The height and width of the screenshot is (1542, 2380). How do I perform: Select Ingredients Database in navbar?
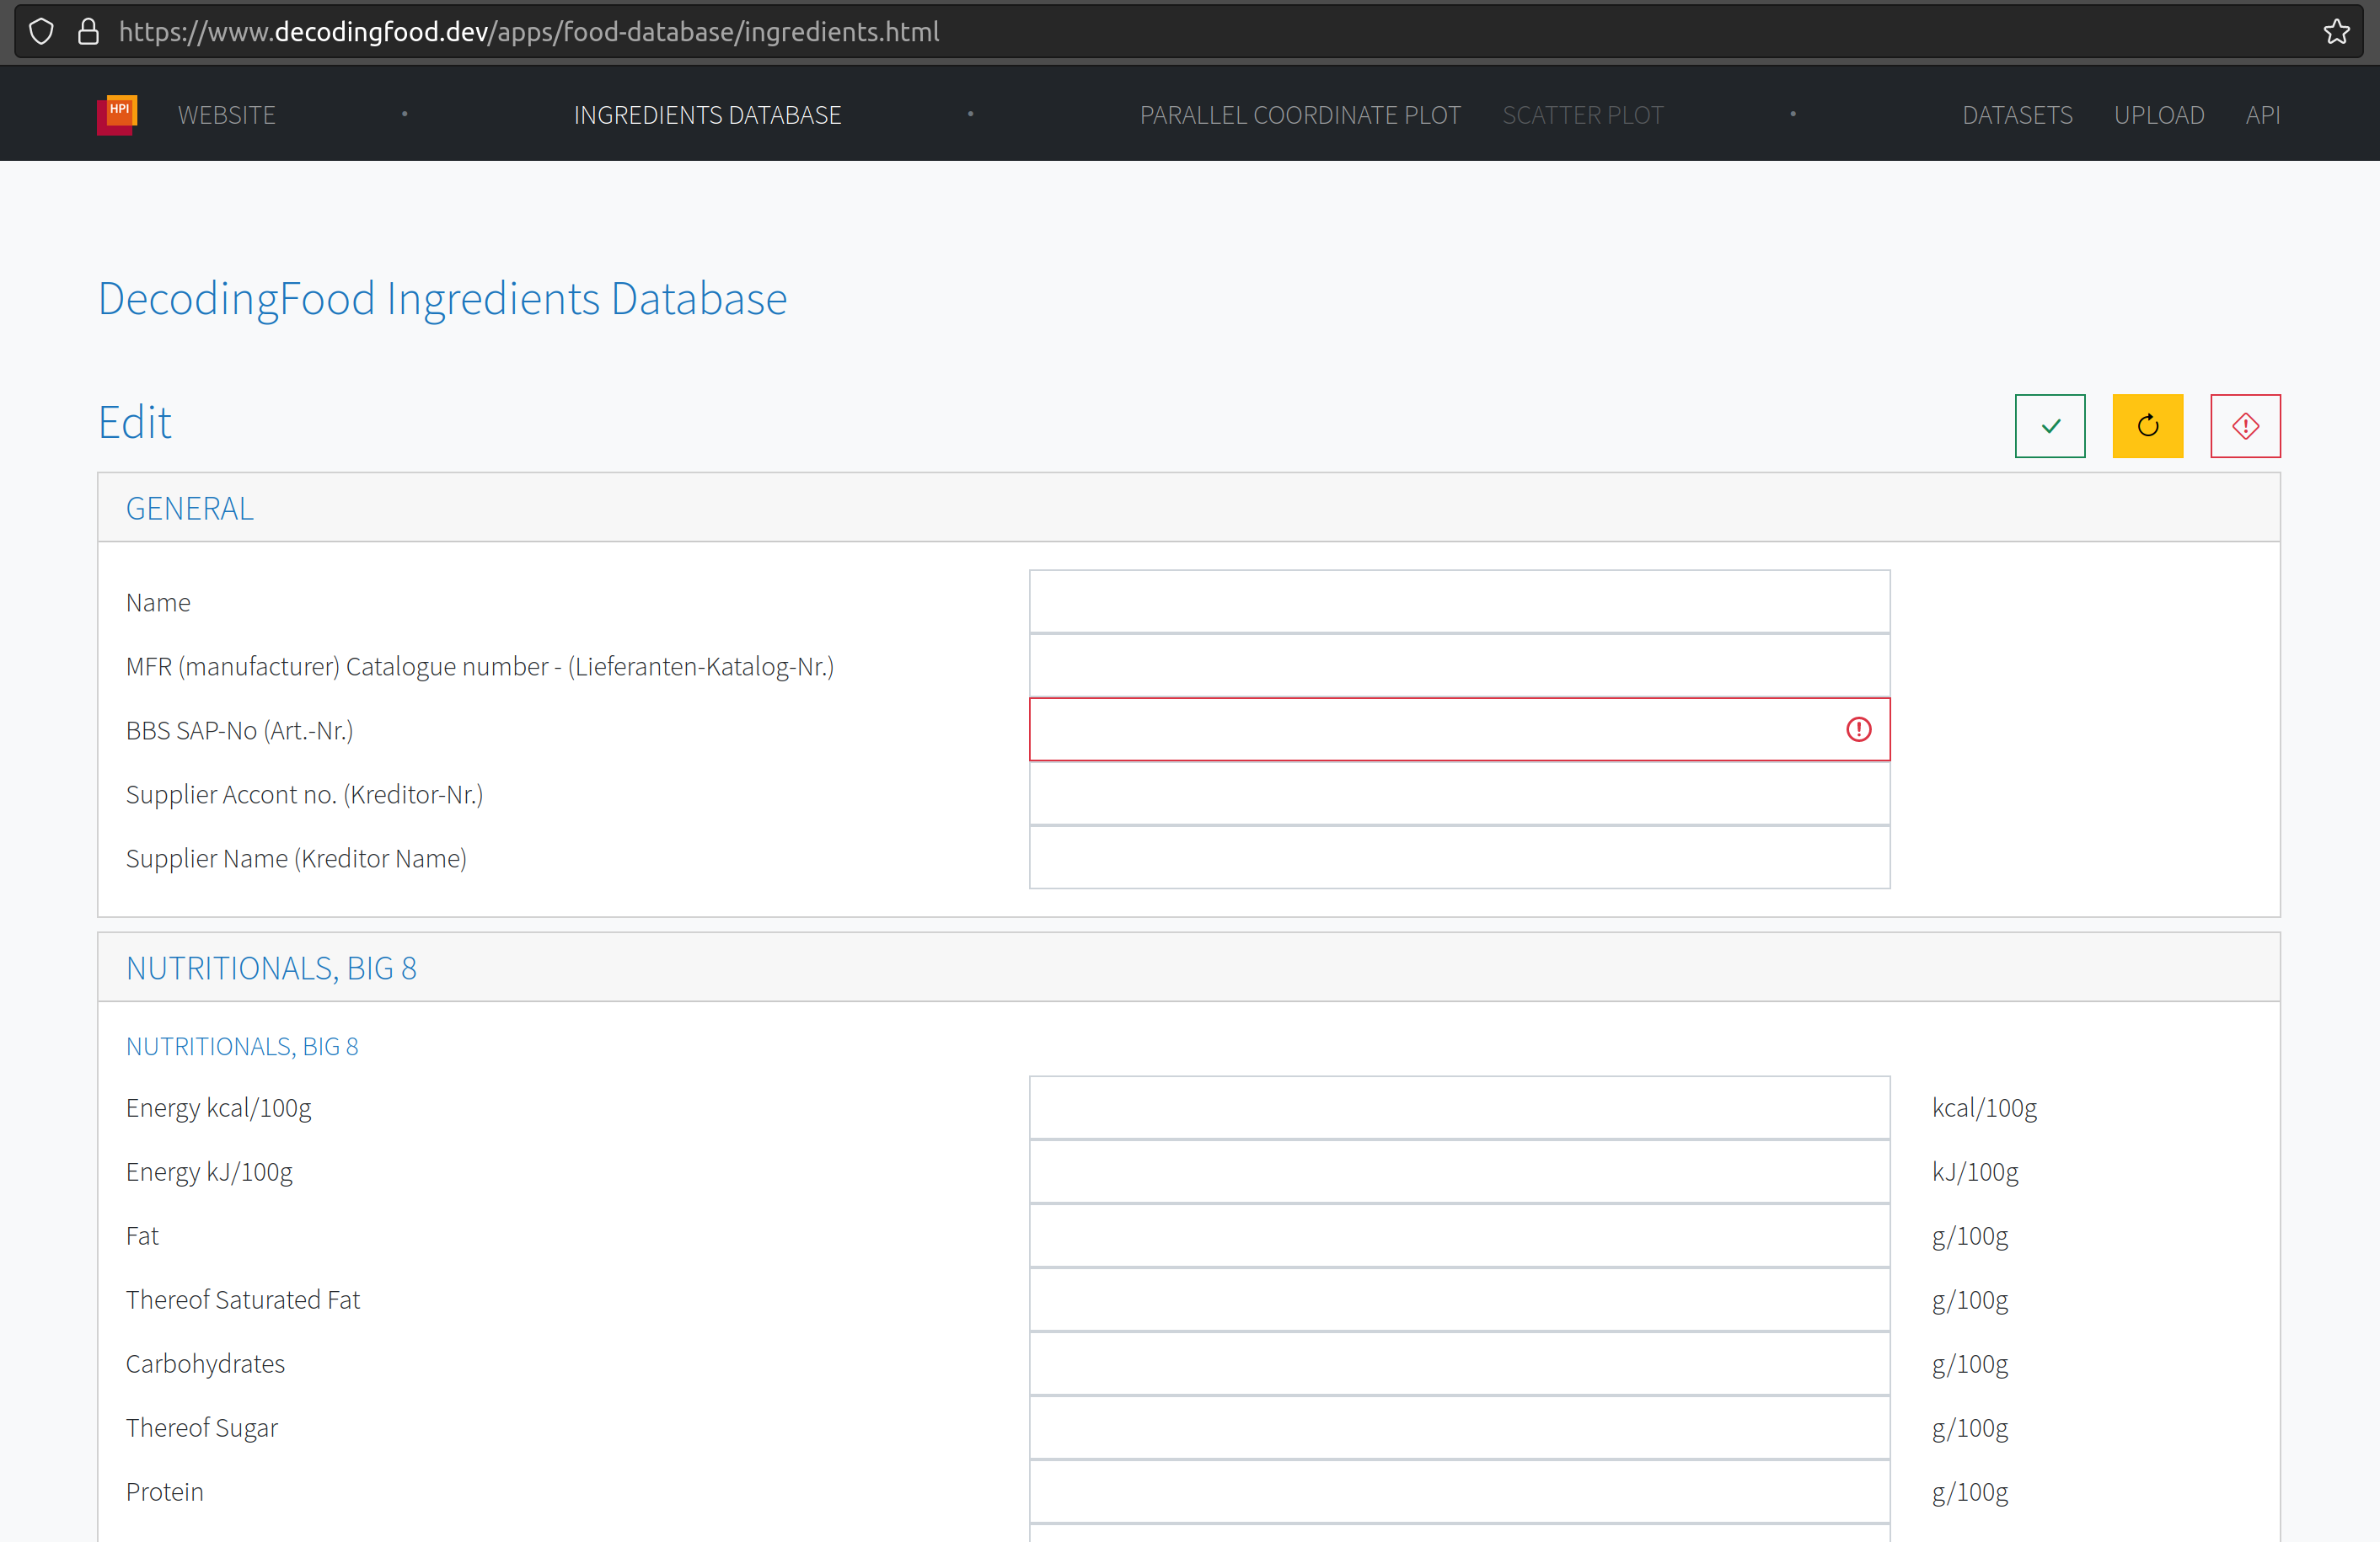coord(707,115)
